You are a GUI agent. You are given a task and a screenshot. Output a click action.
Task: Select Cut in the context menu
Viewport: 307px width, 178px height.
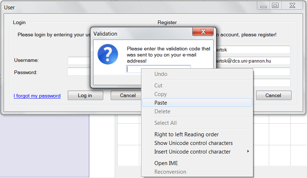click(x=158, y=86)
